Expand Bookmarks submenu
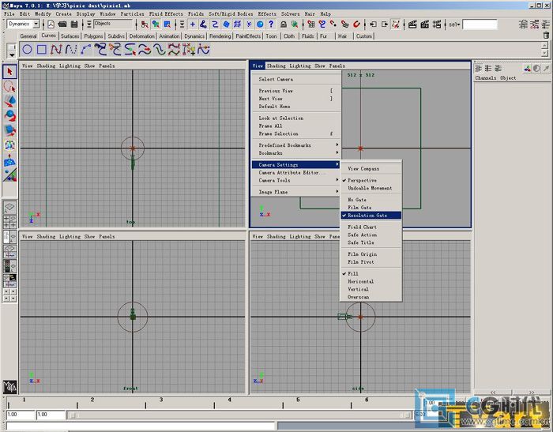553x432 pixels. [296, 153]
